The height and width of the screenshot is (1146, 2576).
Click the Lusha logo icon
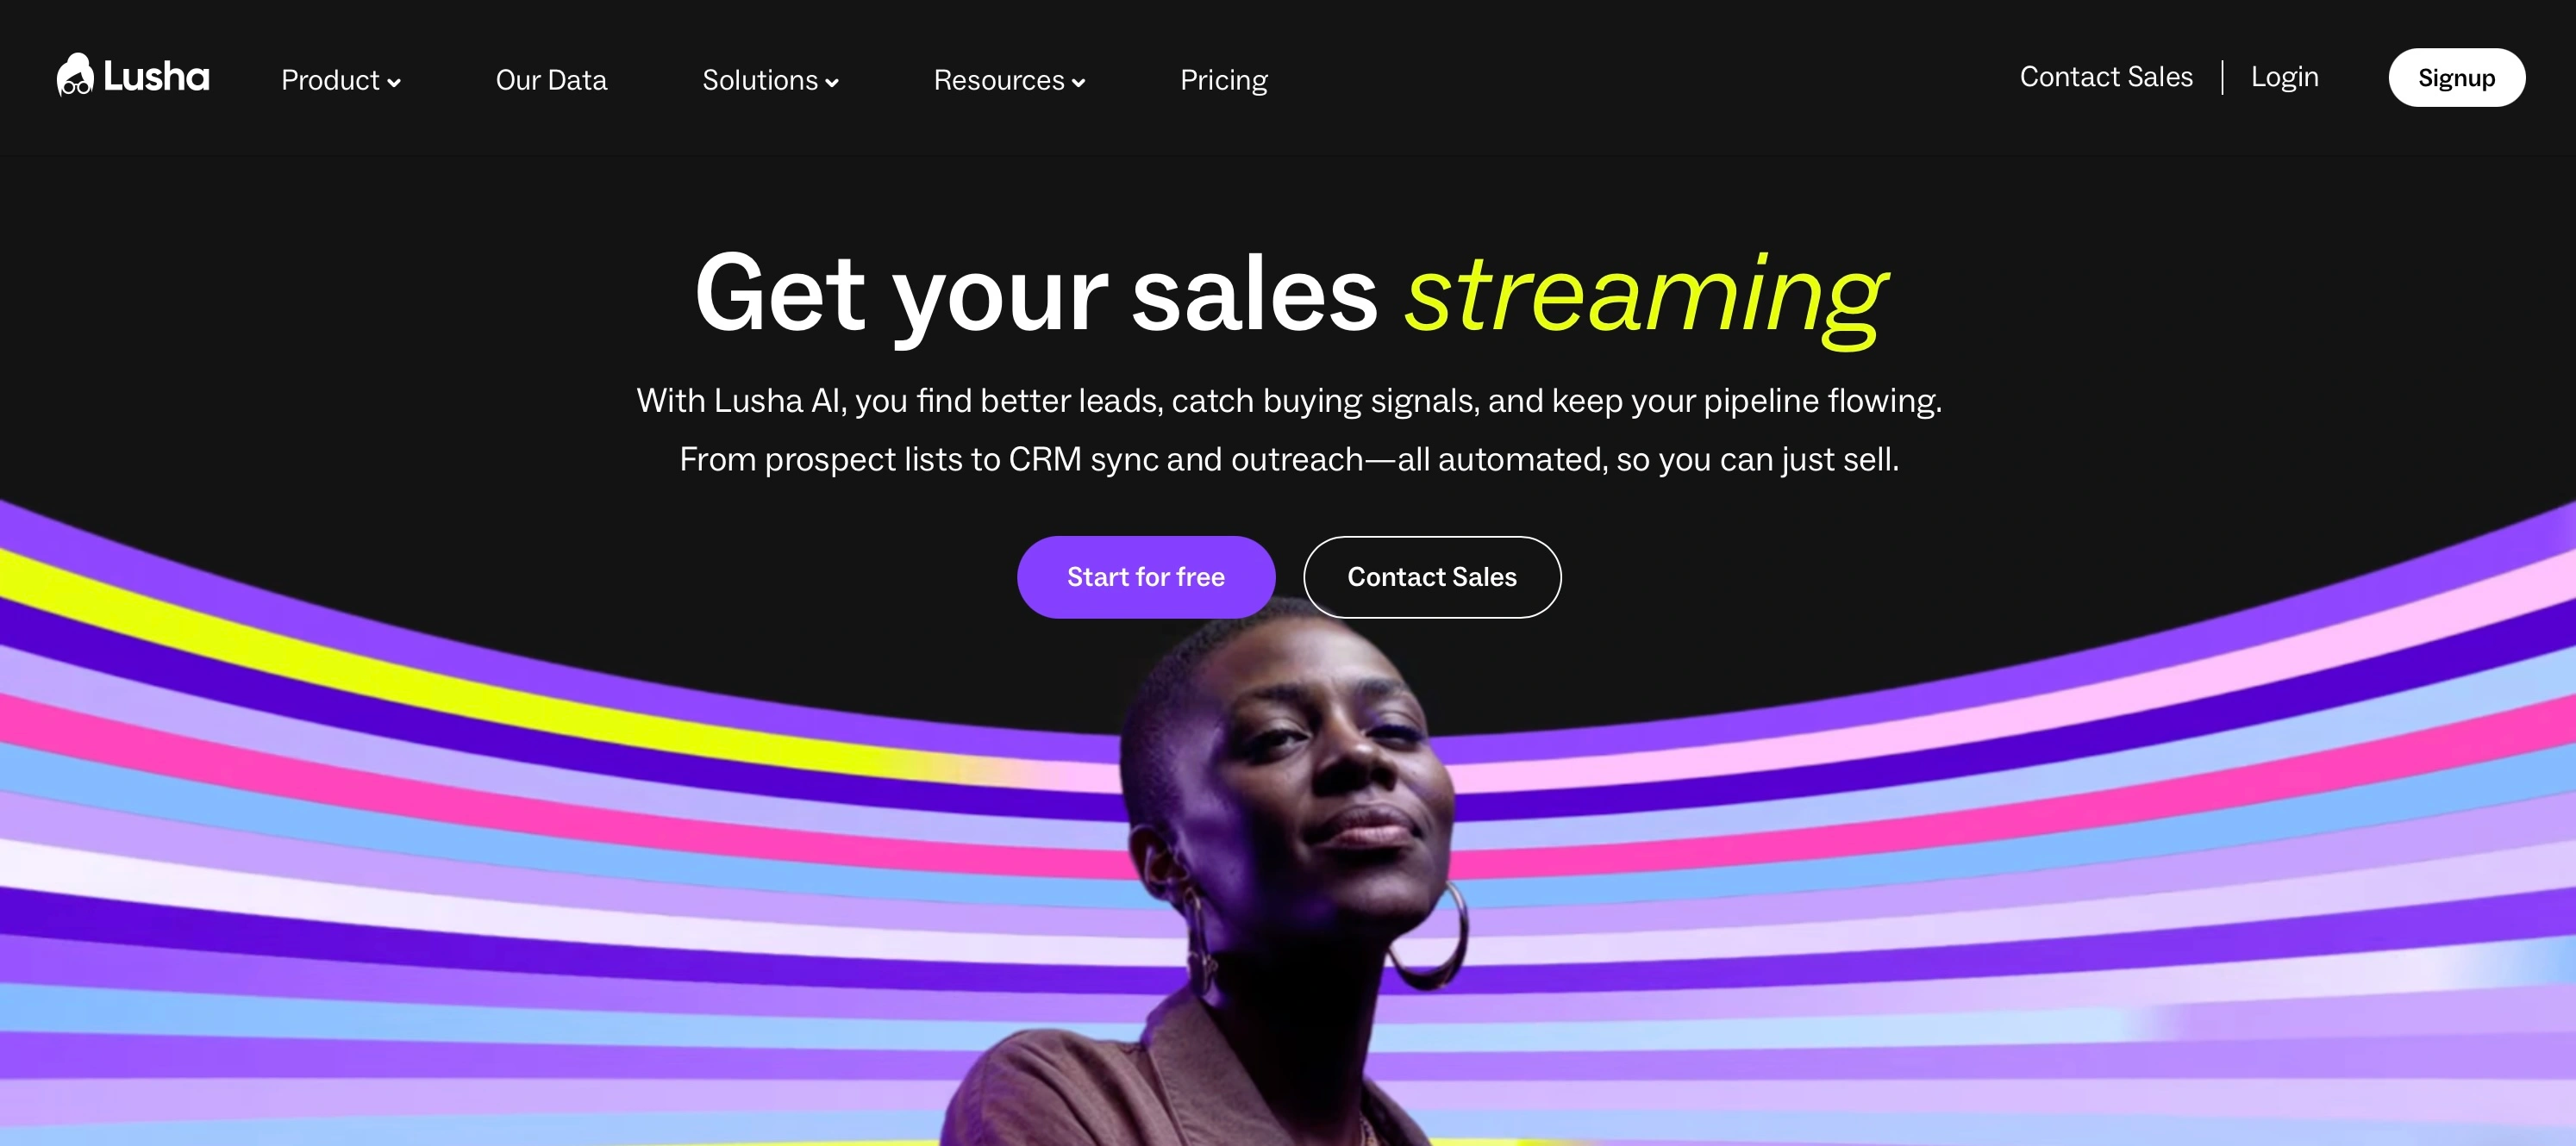coord(75,75)
